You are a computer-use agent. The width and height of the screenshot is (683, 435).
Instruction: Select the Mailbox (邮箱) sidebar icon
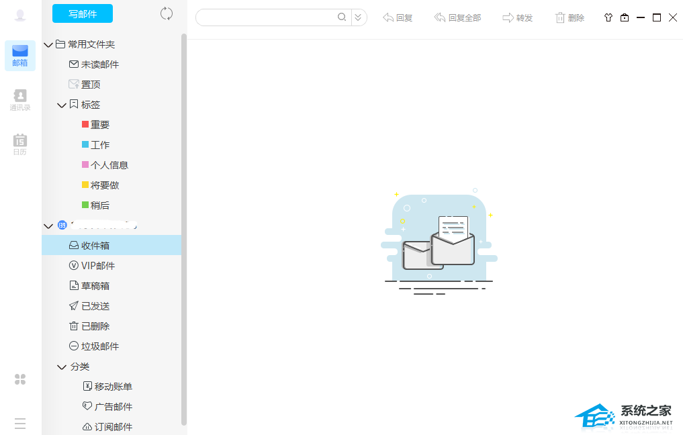(x=20, y=55)
